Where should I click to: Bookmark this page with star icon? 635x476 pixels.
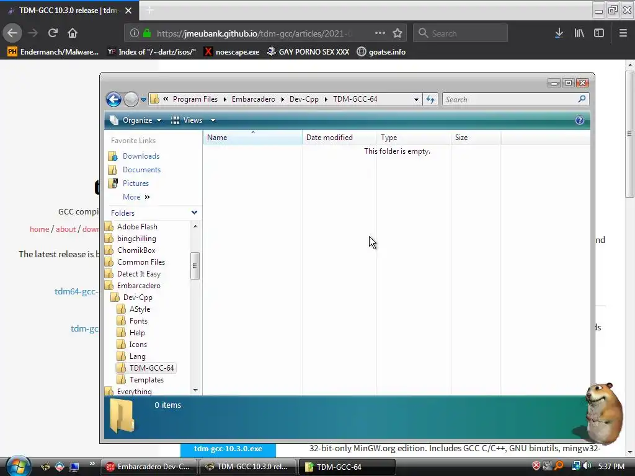coord(397,33)
